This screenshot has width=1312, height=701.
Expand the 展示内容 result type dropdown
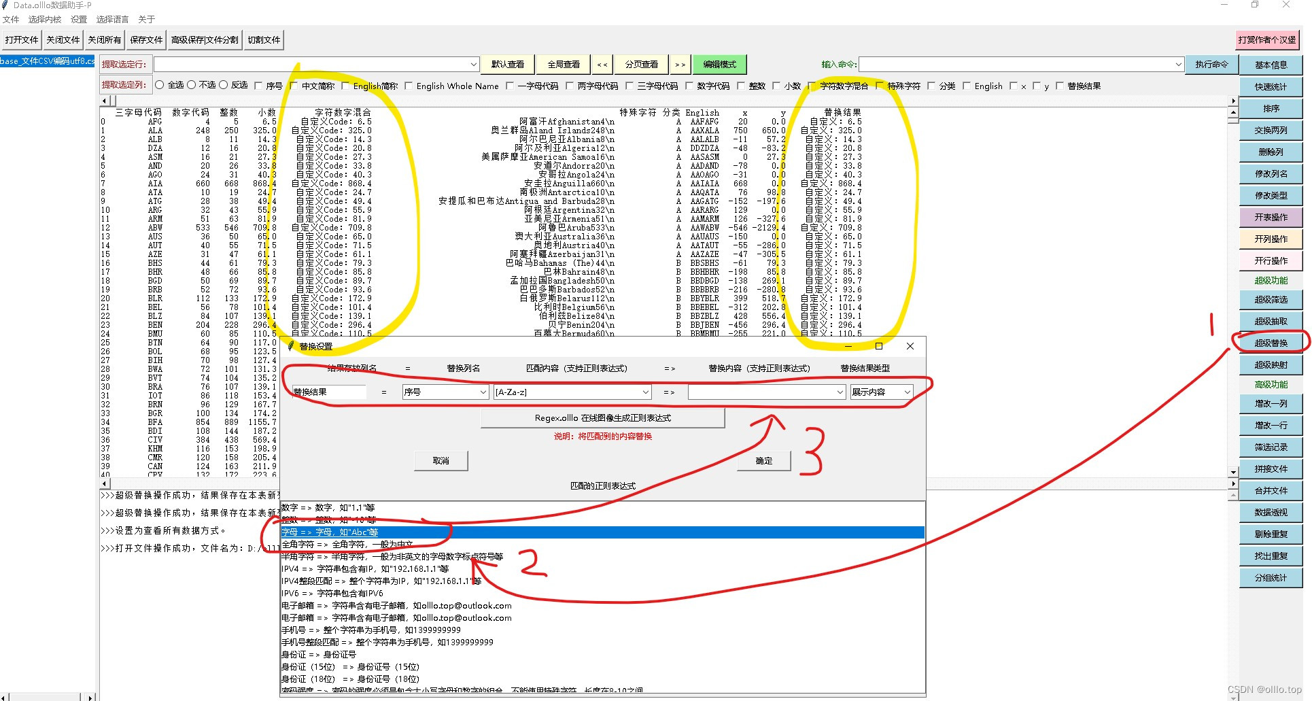point(907,392)
